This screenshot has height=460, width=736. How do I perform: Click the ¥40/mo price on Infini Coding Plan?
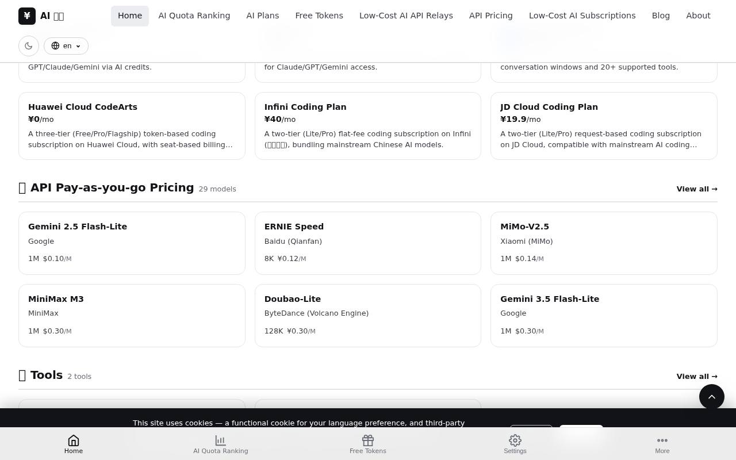coord(280,120)
